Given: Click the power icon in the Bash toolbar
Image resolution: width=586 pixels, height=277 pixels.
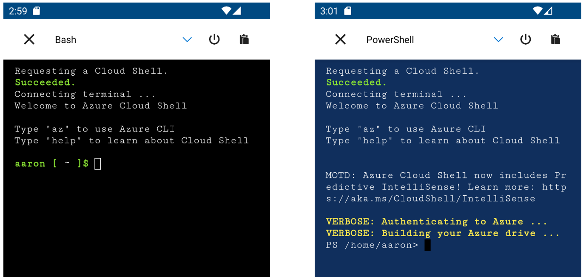Looking at the screenshot, I should (214, 39).
